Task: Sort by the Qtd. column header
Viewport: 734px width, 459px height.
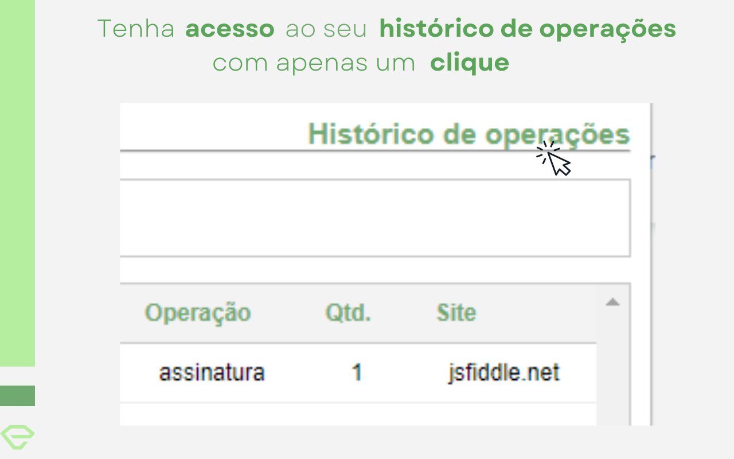Action: [348, 313]
